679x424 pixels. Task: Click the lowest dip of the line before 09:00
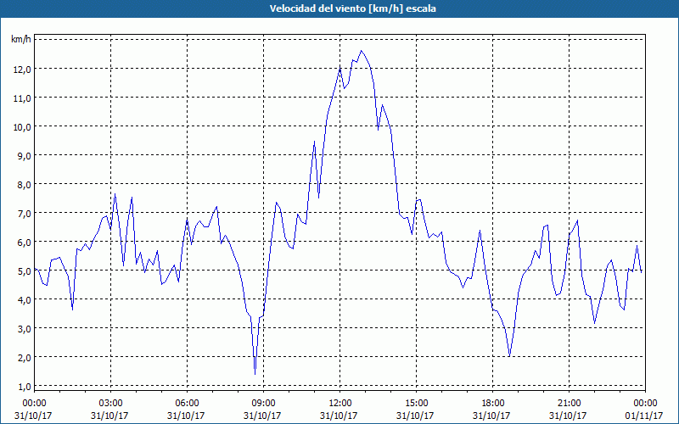[x=255, y=374]
